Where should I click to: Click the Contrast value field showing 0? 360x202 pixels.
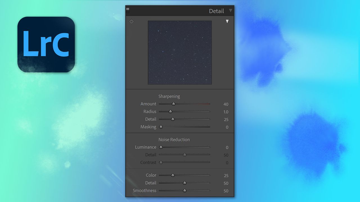coord(227,162)
